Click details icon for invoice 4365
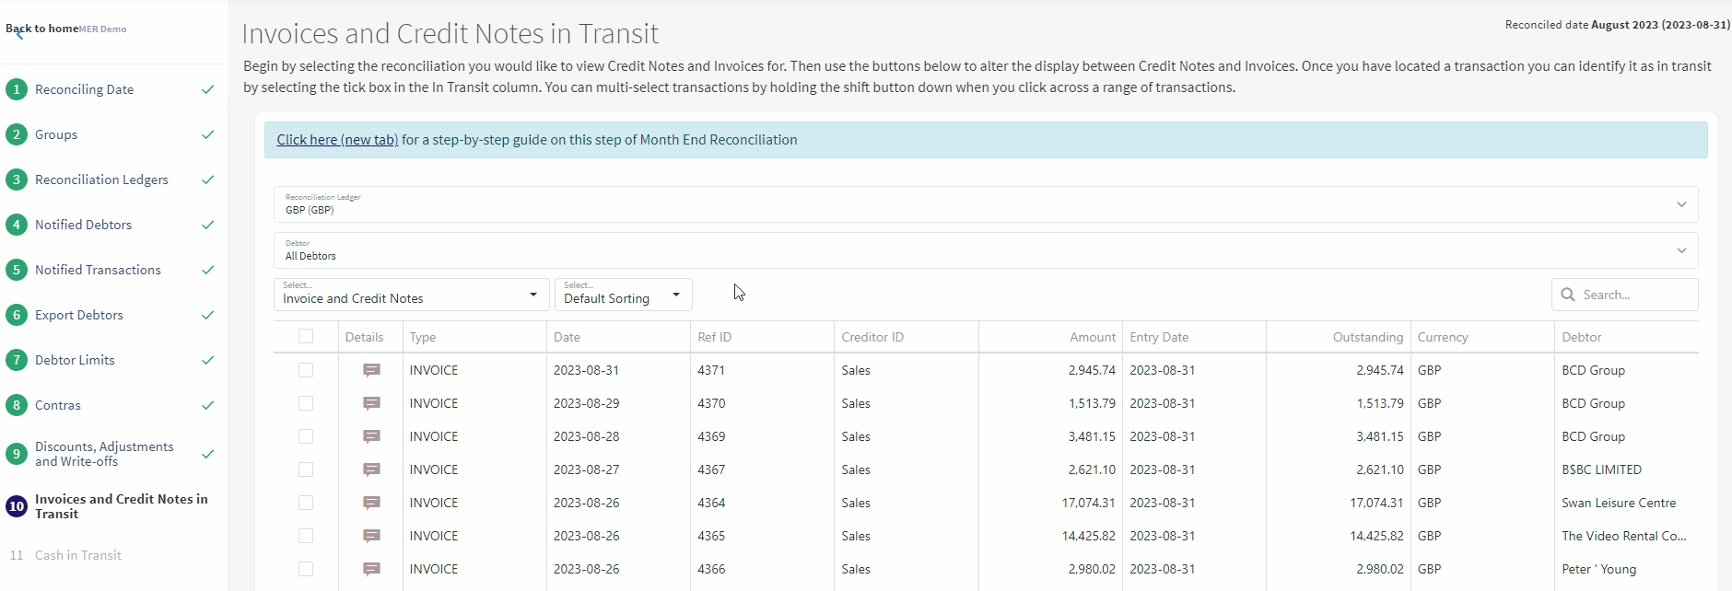 (371, 536)
